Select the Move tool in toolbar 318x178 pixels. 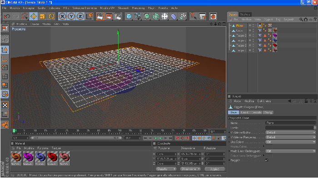34,16
